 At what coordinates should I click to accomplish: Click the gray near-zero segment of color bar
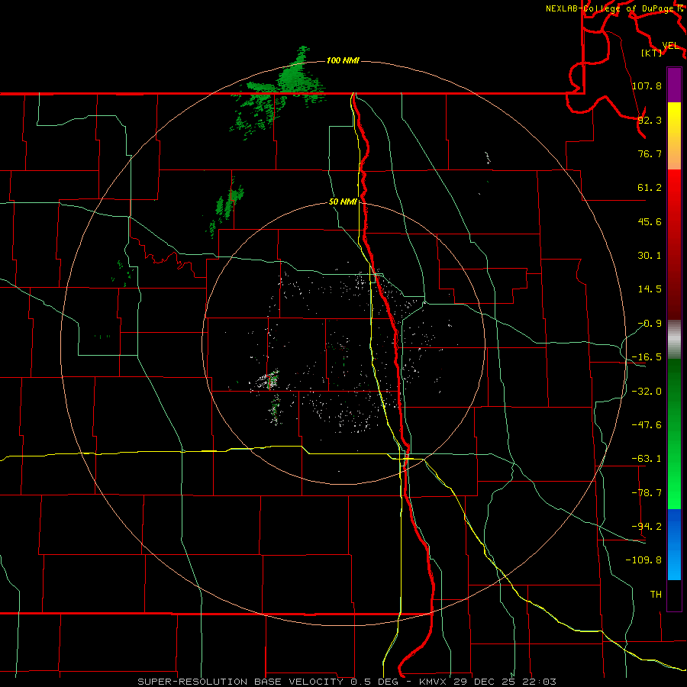pos(674,339)
